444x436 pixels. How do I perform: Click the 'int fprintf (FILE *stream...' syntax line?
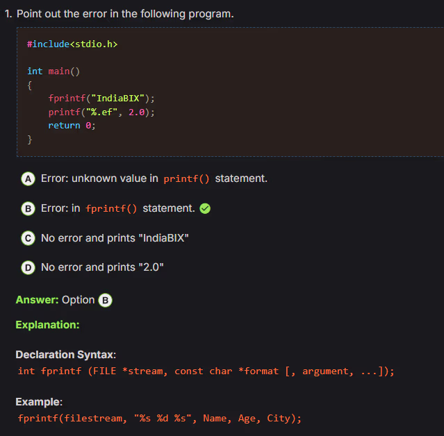coord(206,371)
